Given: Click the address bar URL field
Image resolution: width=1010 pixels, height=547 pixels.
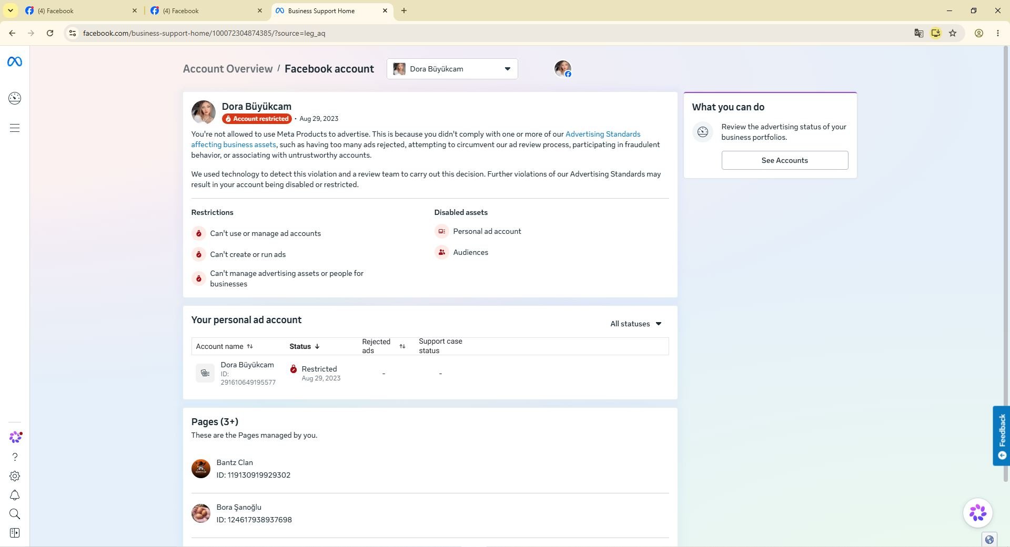Looking at the screenshot, I should tap(489, 33).
